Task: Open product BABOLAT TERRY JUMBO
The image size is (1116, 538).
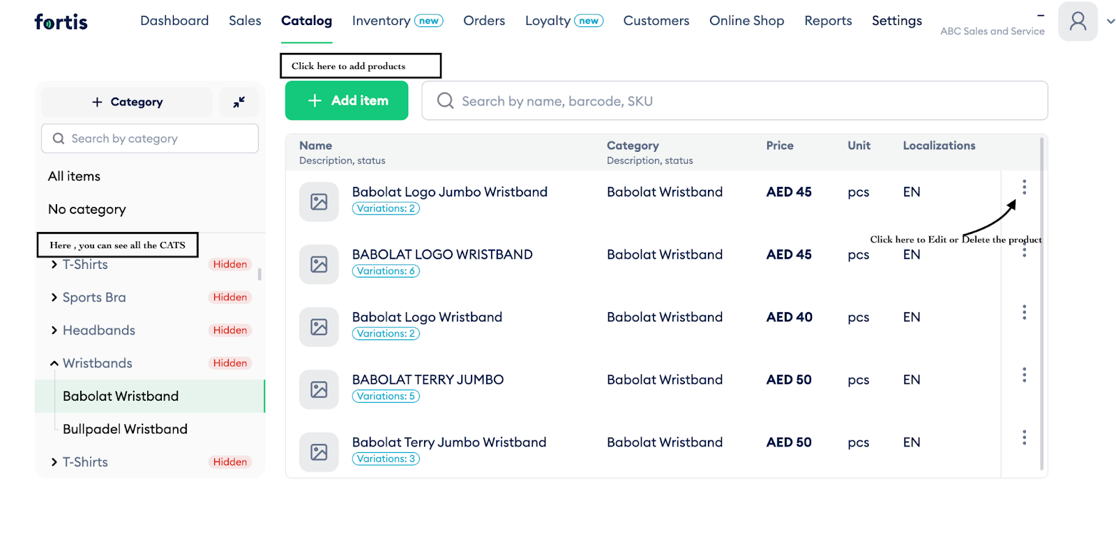Action: tap(428, 380)
